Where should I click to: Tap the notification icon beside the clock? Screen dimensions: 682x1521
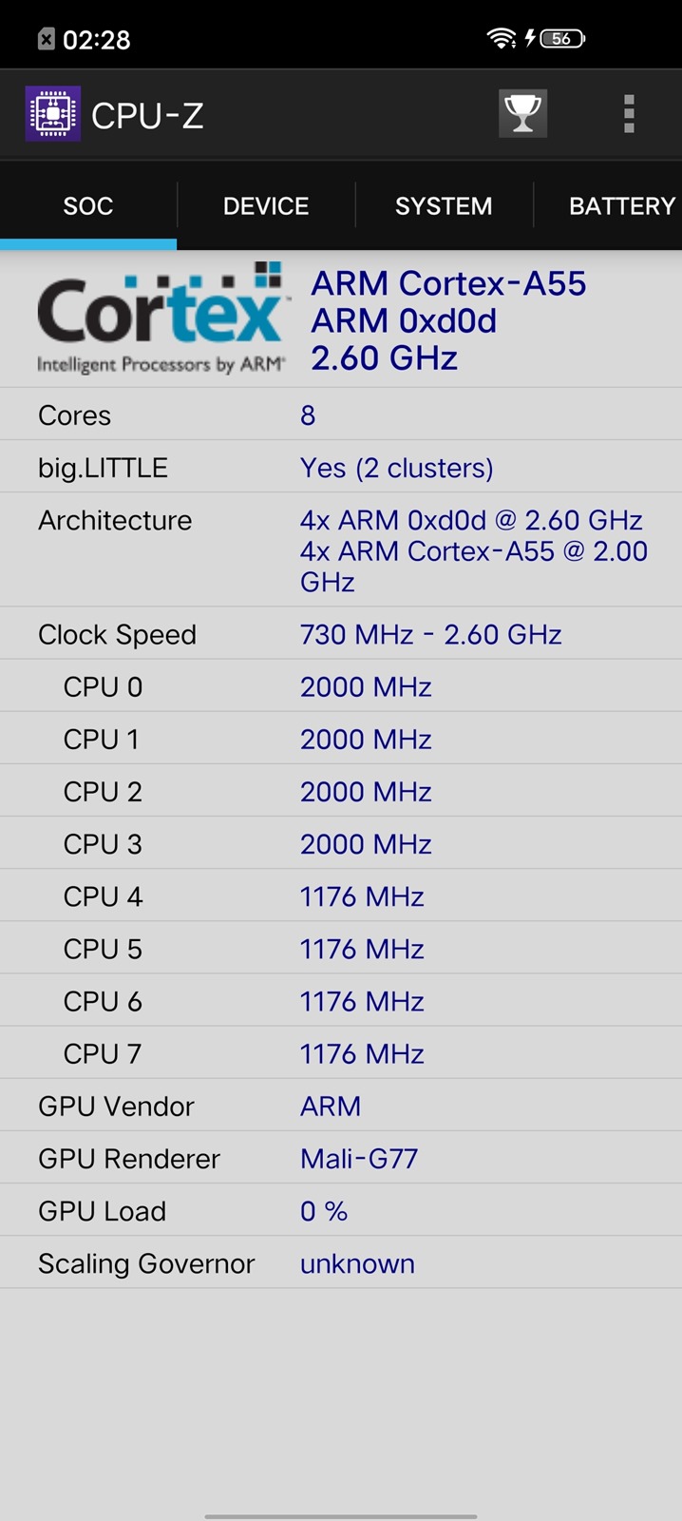(x=46, y=39)
